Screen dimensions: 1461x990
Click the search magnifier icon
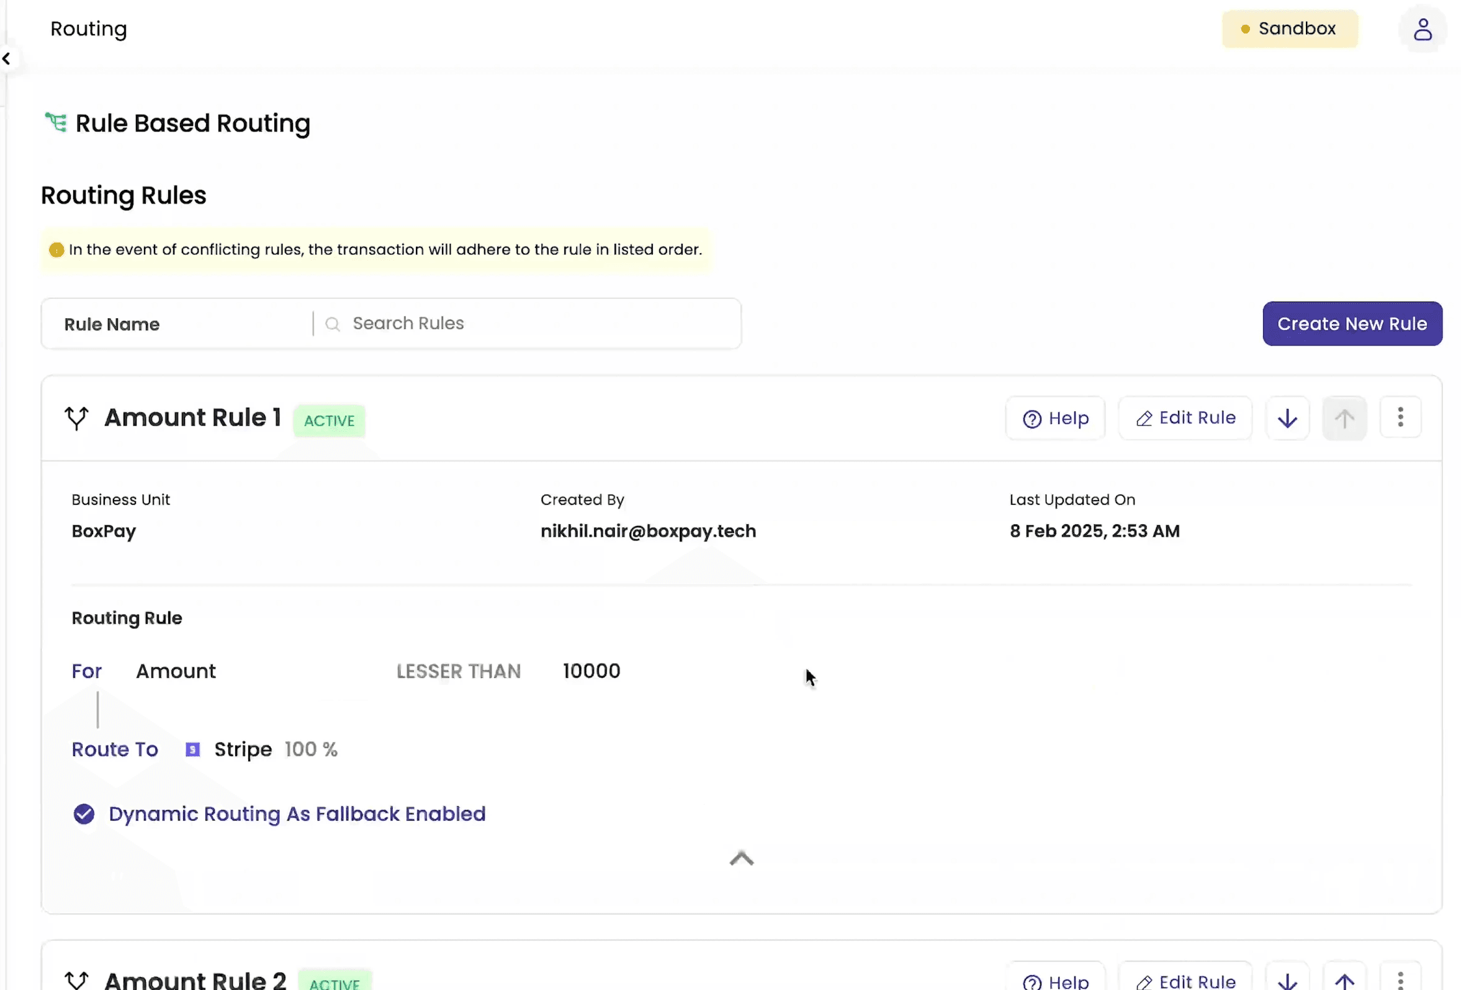pos(333,324)
